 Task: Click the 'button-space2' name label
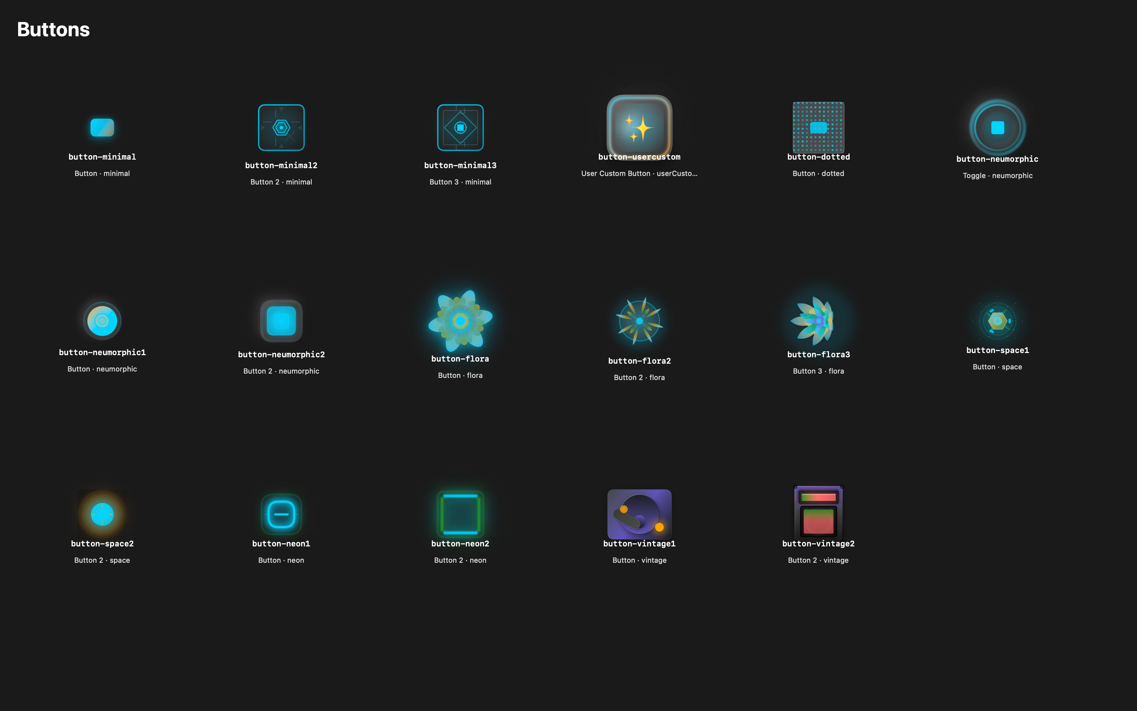coord(102,543)
